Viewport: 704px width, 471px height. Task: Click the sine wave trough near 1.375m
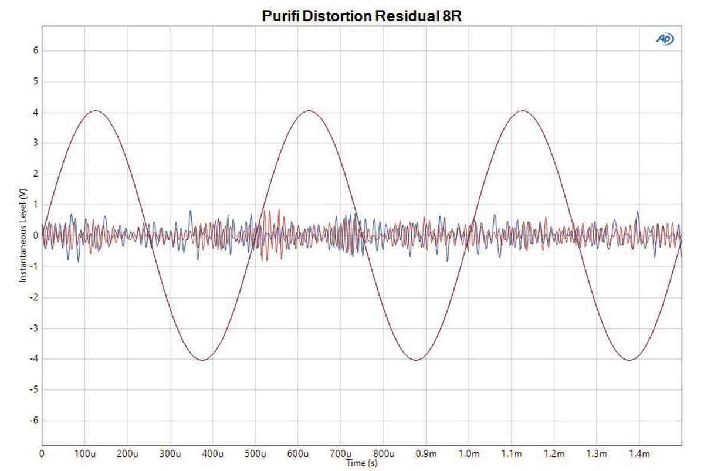(629, 360)
